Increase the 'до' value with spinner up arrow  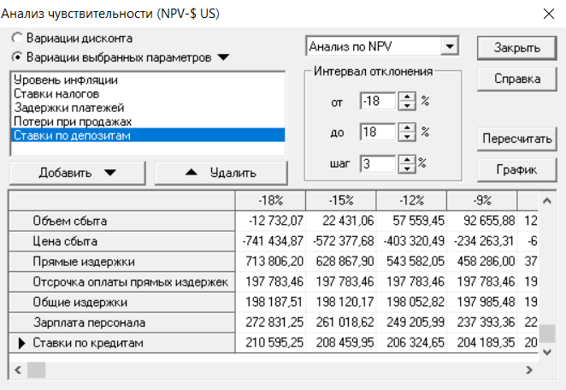[407, 127]
